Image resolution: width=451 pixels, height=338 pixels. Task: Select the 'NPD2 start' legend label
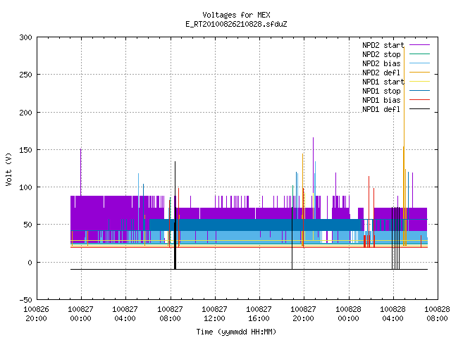[x=383, y=45]
